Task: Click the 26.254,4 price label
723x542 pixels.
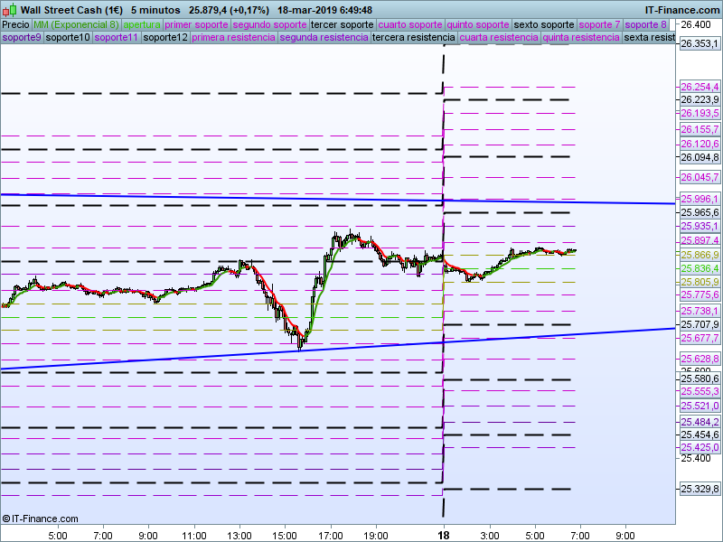Action: [700, 87]
